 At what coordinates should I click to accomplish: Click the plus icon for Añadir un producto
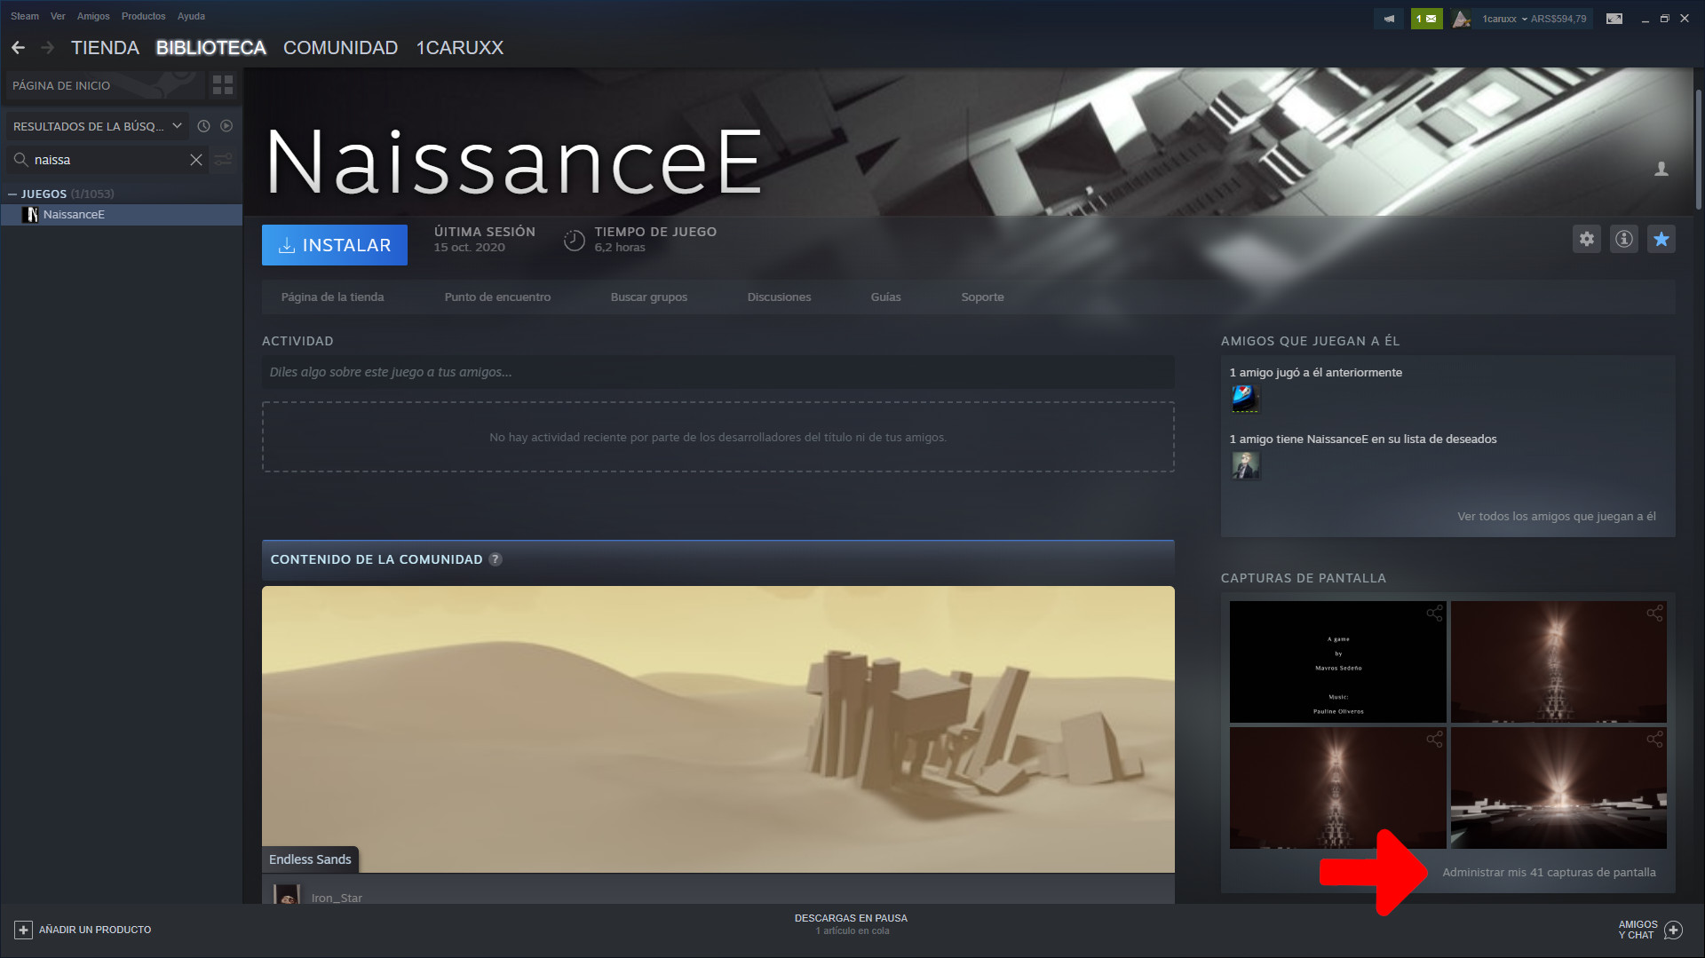tap(23, 930)
